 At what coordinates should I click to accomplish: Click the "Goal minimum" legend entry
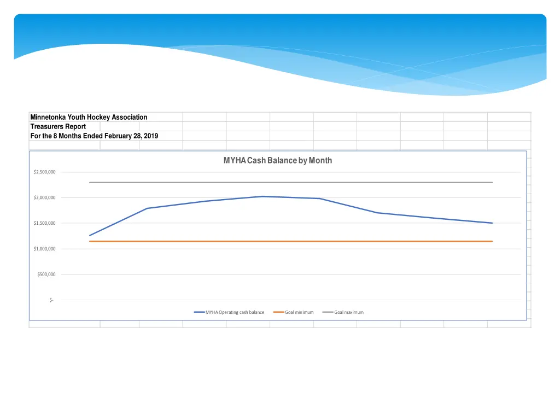coord(293,312)
